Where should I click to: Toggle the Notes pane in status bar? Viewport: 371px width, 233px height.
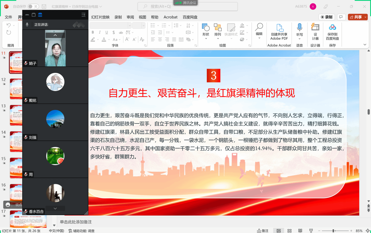(263, 231)
